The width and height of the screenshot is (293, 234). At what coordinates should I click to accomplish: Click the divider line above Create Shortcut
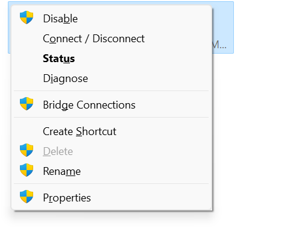pyautogui.click(x=111, y=118)
